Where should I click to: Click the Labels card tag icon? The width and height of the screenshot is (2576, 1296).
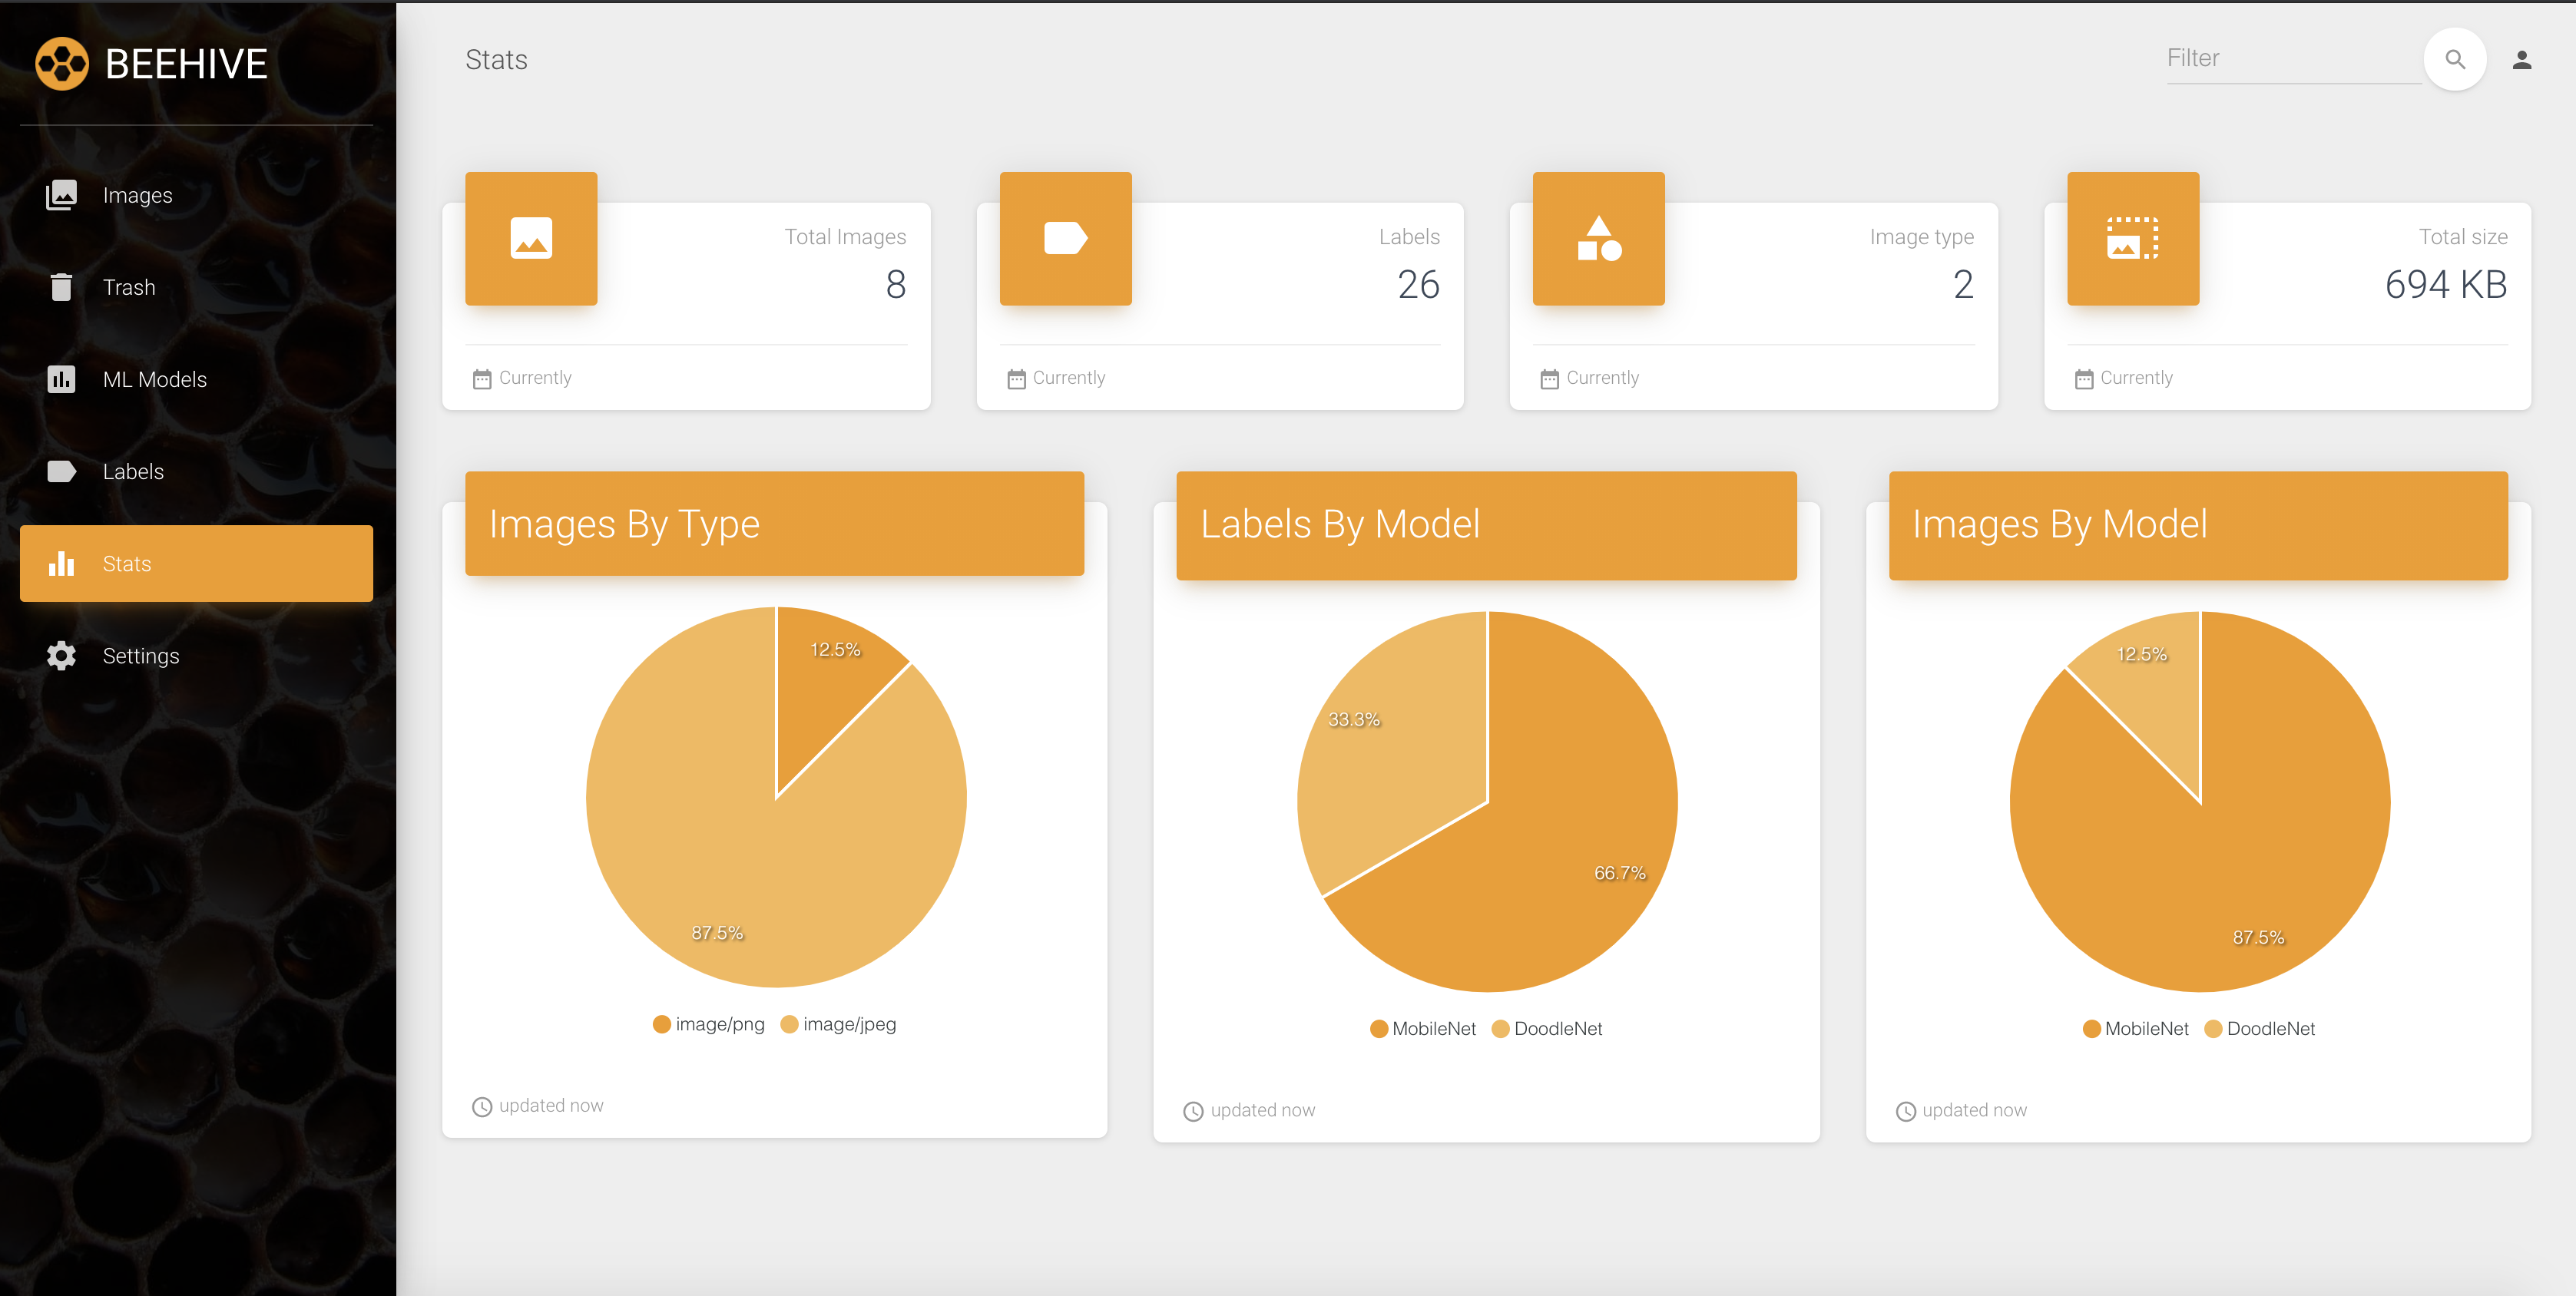click(1065, 239)
